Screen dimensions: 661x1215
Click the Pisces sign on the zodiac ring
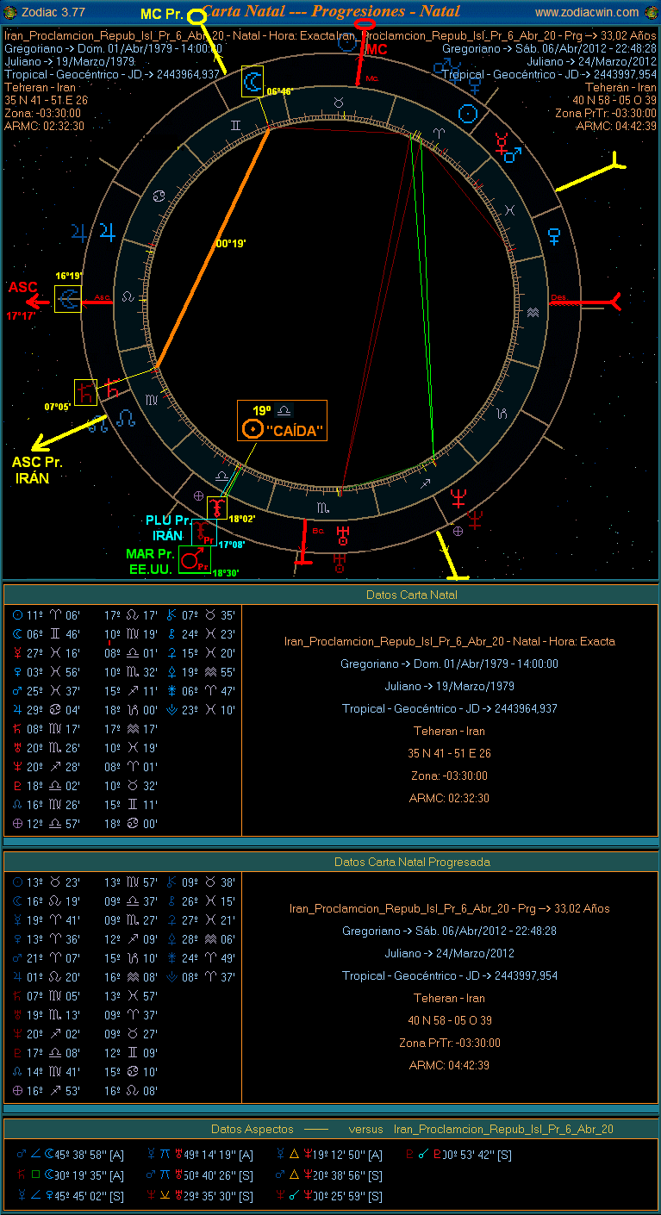pyautogui.click(x=510, y=209)
